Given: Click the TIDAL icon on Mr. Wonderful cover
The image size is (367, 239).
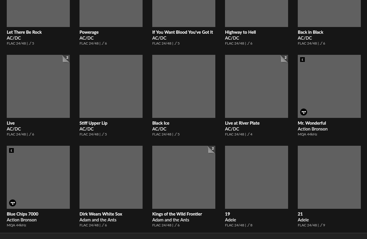Looking at the screenshot, I should [304, 112].
